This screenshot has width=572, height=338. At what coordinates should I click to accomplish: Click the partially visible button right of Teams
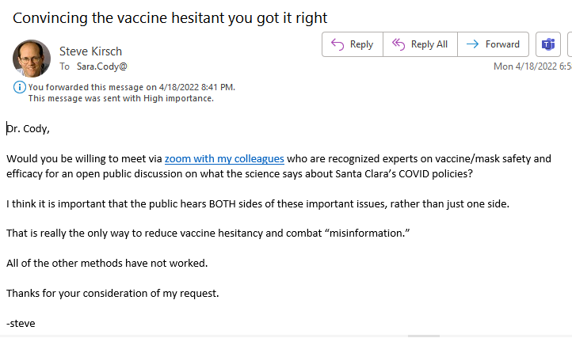[x=570, y=44]
